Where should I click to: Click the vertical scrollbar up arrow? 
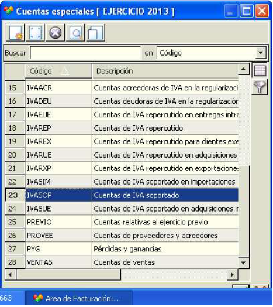(x=244, y=69)
